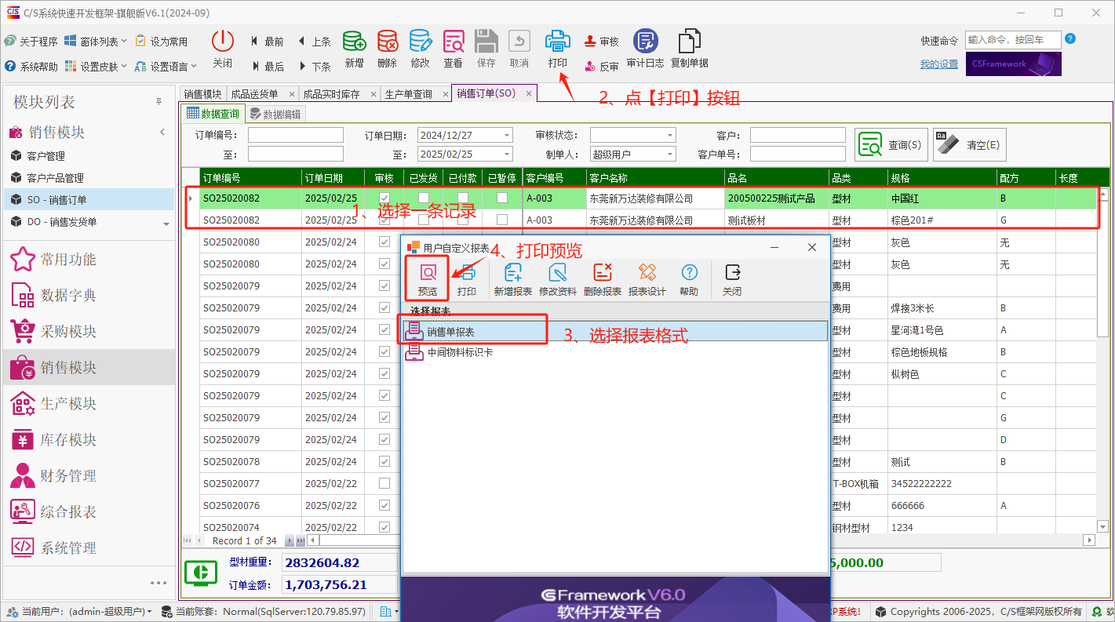Screen dimensions: 1115x622
Task: Open the 我的设置 link
Action: pos(938,64)
